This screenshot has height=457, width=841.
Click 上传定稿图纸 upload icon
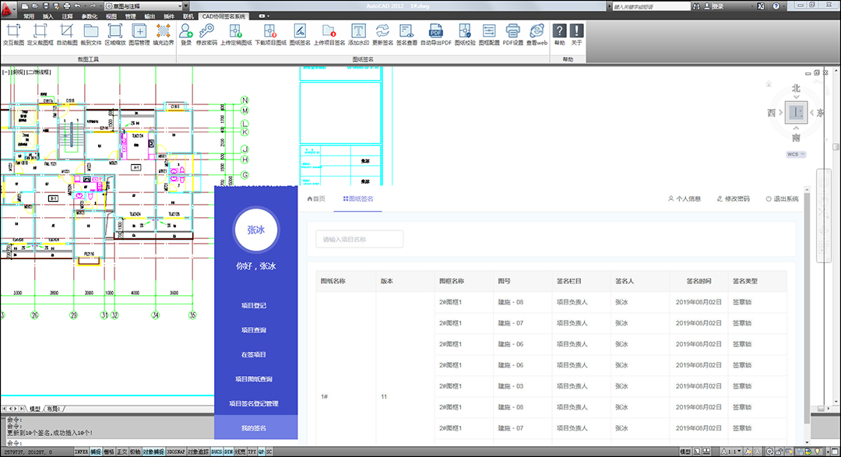coord(235,31)
